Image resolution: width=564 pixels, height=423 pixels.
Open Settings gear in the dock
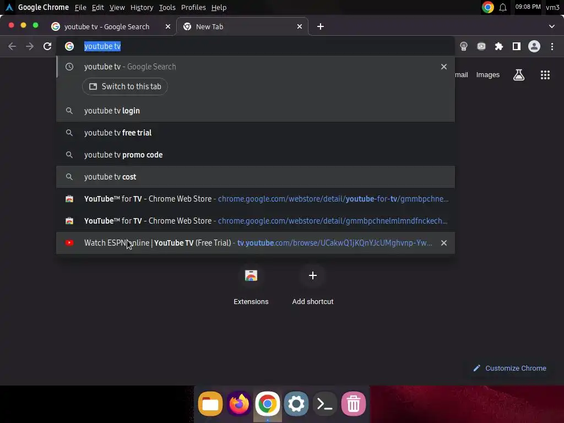(296, 404)
